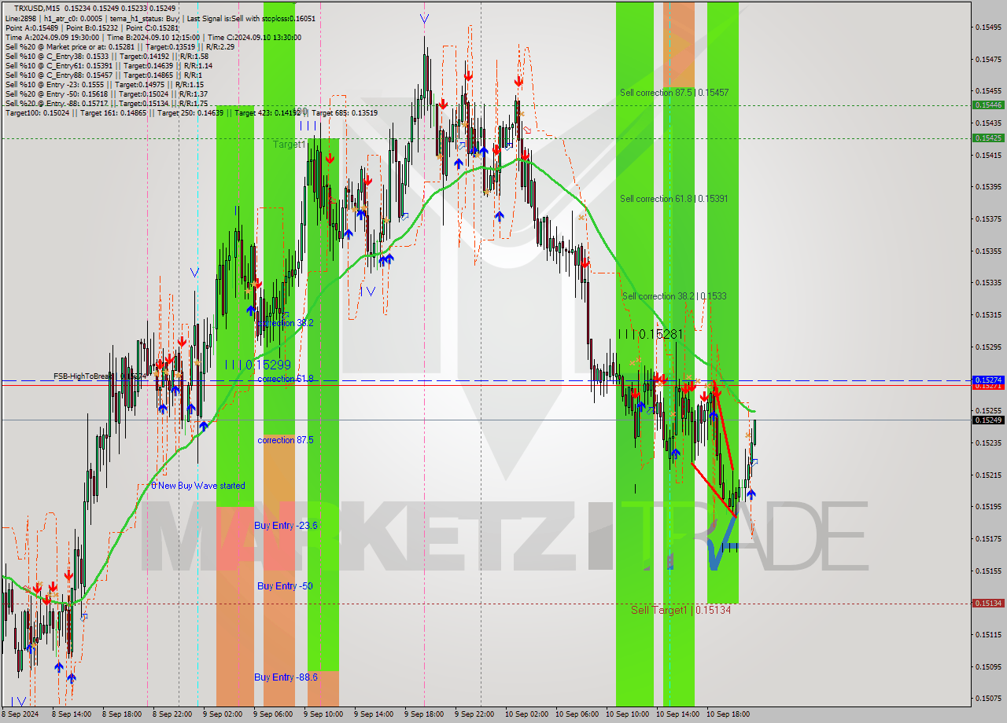
Task: Click the 'Point A:0.15489' info line
Action: (91, 28)
